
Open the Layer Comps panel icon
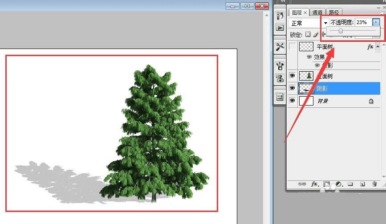[x=280, y=97]
